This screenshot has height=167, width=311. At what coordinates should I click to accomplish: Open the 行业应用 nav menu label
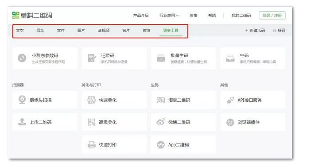coord(167,15)
